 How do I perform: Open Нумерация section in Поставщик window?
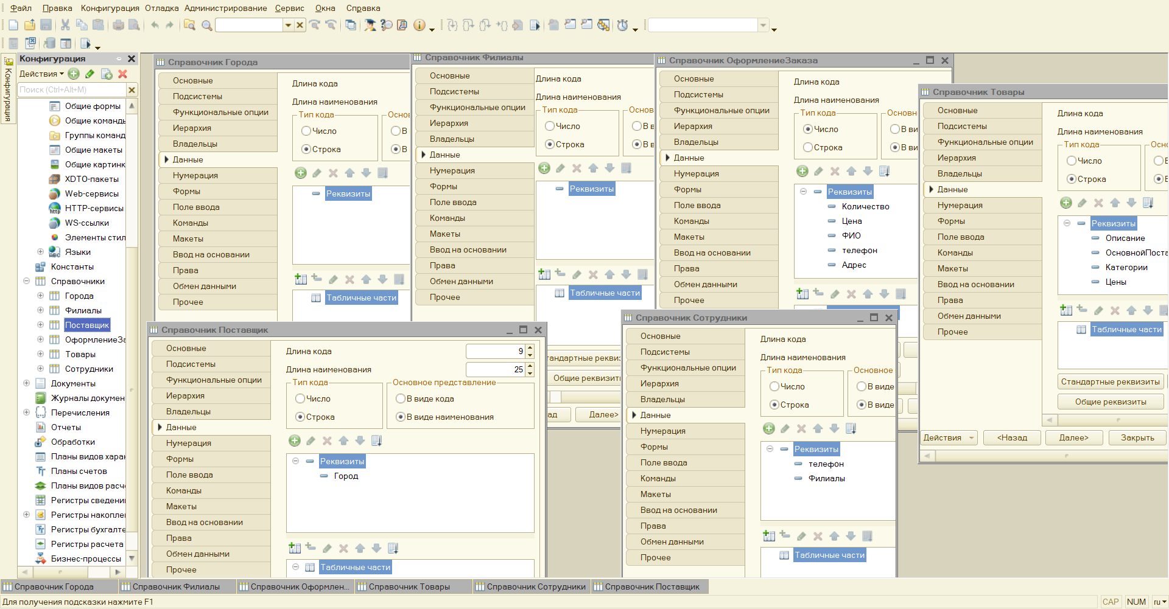click(x=211, y=443)
